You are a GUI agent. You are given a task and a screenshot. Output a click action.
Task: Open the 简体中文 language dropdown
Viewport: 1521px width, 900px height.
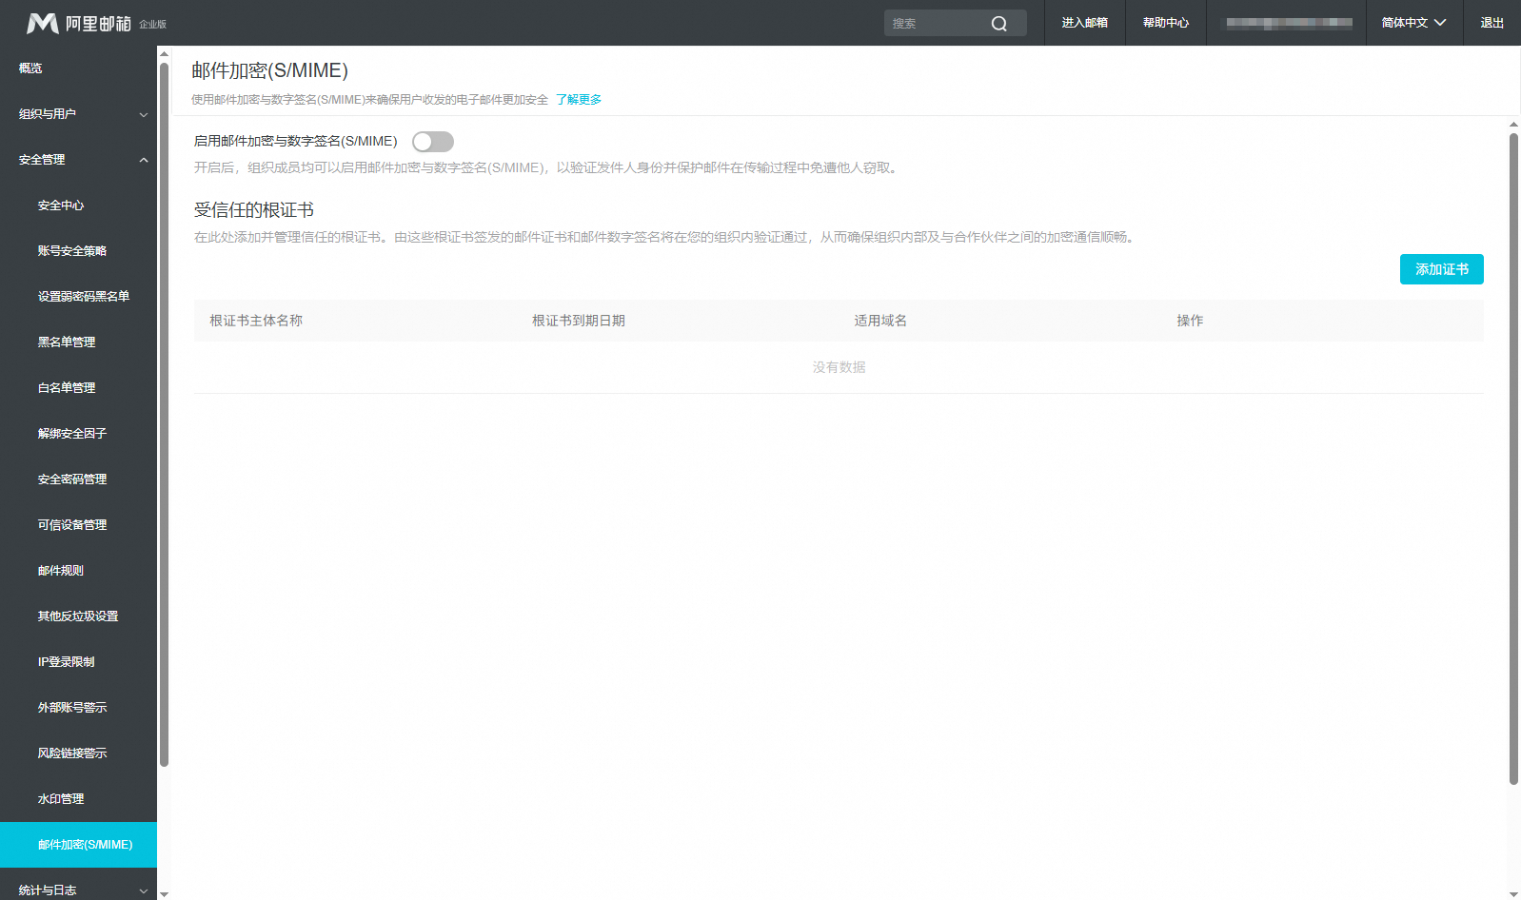1413,23
